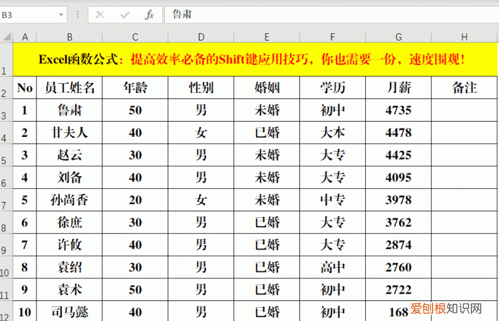The width and height of the screenshot is (499, 321).
Task: Click the Insert Function fx icon
Action: click(149, 15)
